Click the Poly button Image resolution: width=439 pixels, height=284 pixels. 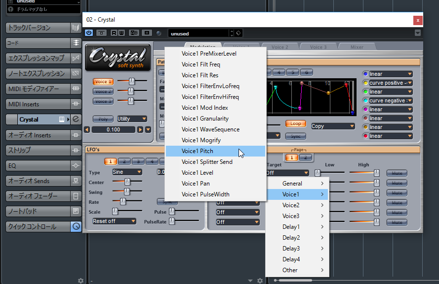click(103, 119)
